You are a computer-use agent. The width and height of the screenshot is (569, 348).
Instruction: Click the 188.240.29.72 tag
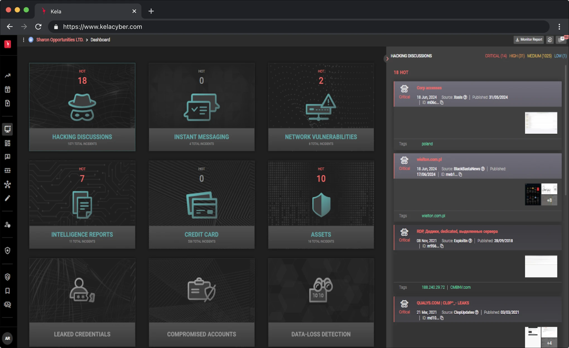tap(433, 287)
